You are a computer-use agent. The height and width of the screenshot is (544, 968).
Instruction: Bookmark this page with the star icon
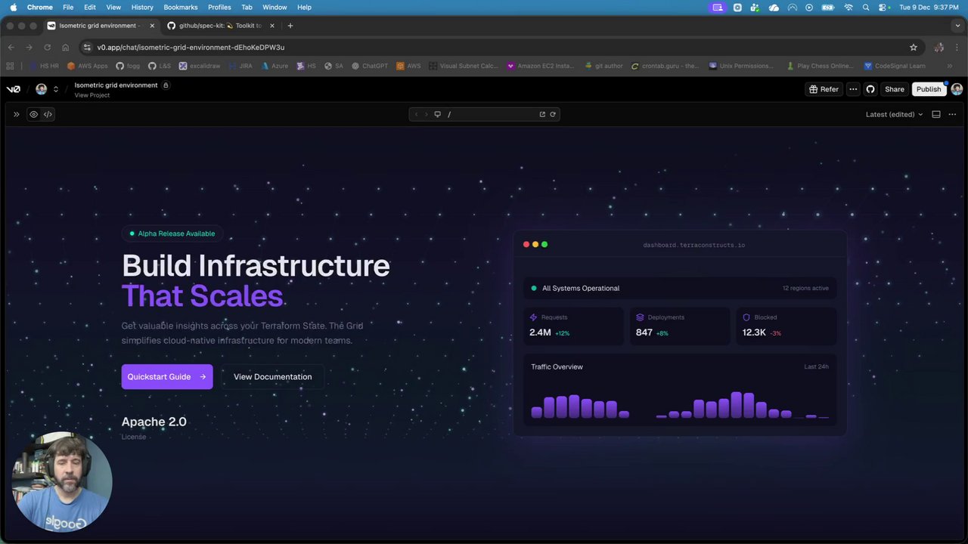click(914, 47)
